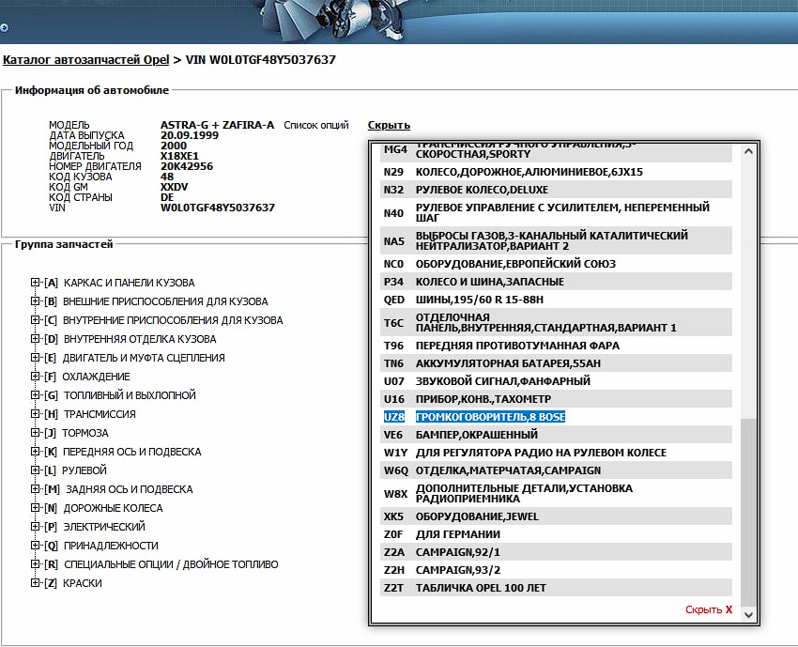This screenshot has width=798, height=647.
Task: Click U07 ЗВУКОВОЙ СИГНАЛ,ФАНФАРНЫЙ row
Action: pyautogui.click(x=556, y=381)
